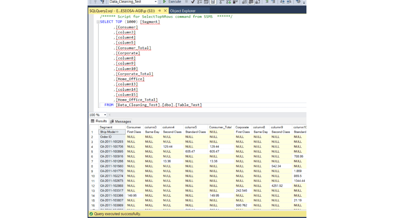This screenshot has height=218, width=394.
Task: Run the query with the Execute button
Action: point(172,1)
